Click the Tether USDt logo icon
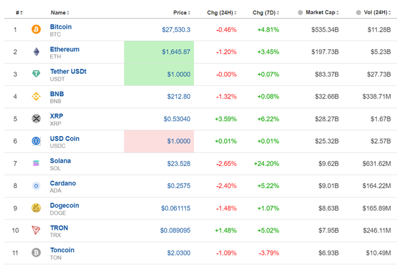The height and width of the screenshot is (265, 397). [x=36, y=74]
